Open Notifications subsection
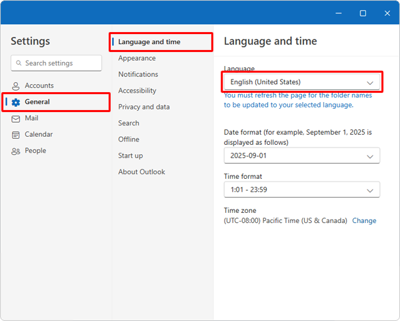Viewport: 400px width, 321px height. coord(138,74)
